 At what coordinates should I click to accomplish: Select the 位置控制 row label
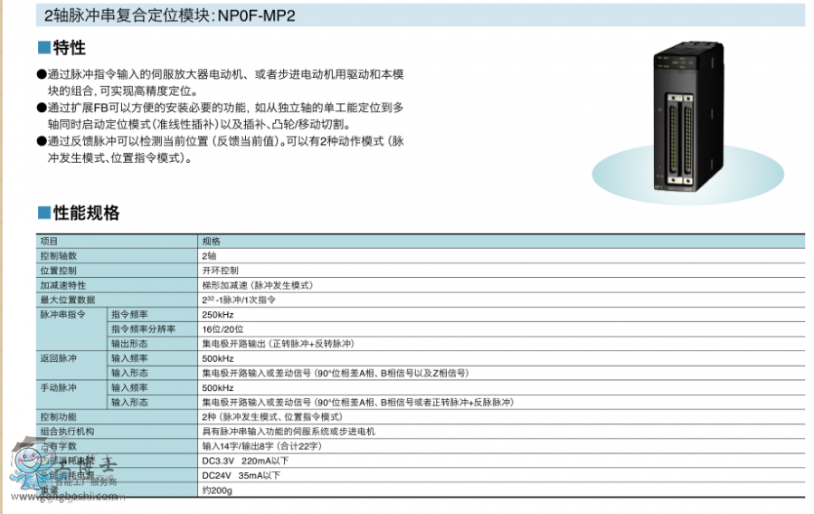point(59,271)
